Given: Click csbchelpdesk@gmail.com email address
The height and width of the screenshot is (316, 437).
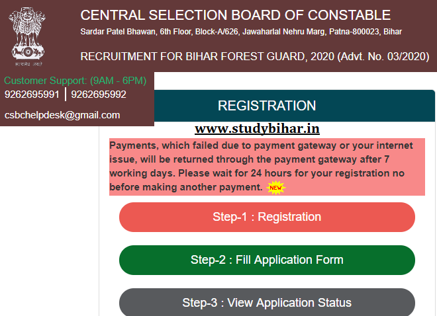Looking at the screenshot, I should [x=62, y=115].
